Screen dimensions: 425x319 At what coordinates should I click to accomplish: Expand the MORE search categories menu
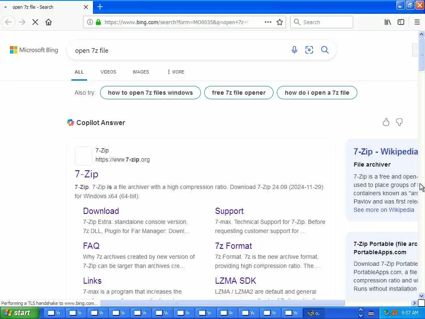(x=176, y=72)
